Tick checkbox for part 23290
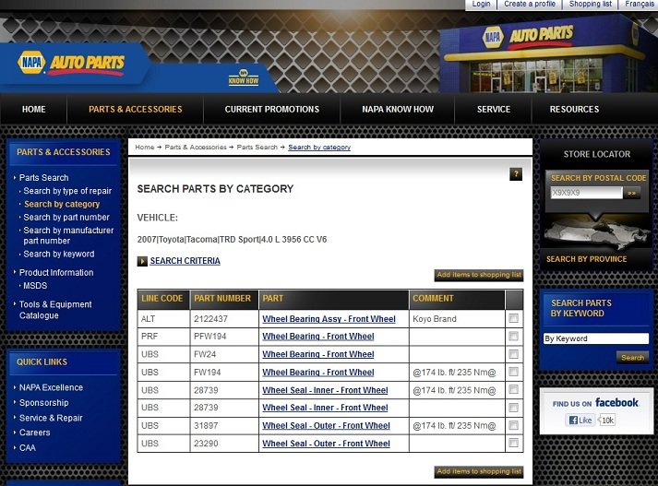 [x=513, y=443]
